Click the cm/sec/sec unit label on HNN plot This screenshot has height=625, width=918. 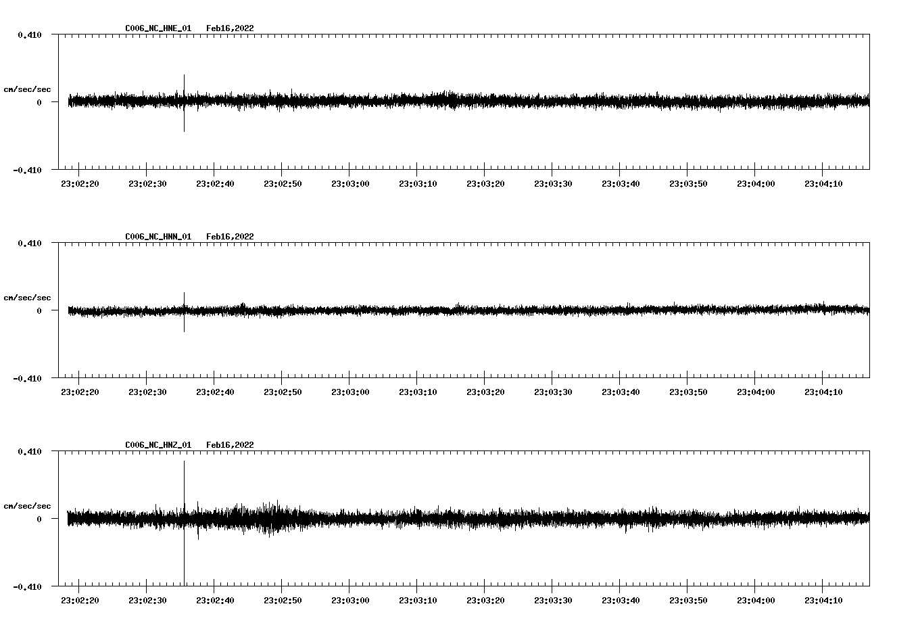[27, 298]
